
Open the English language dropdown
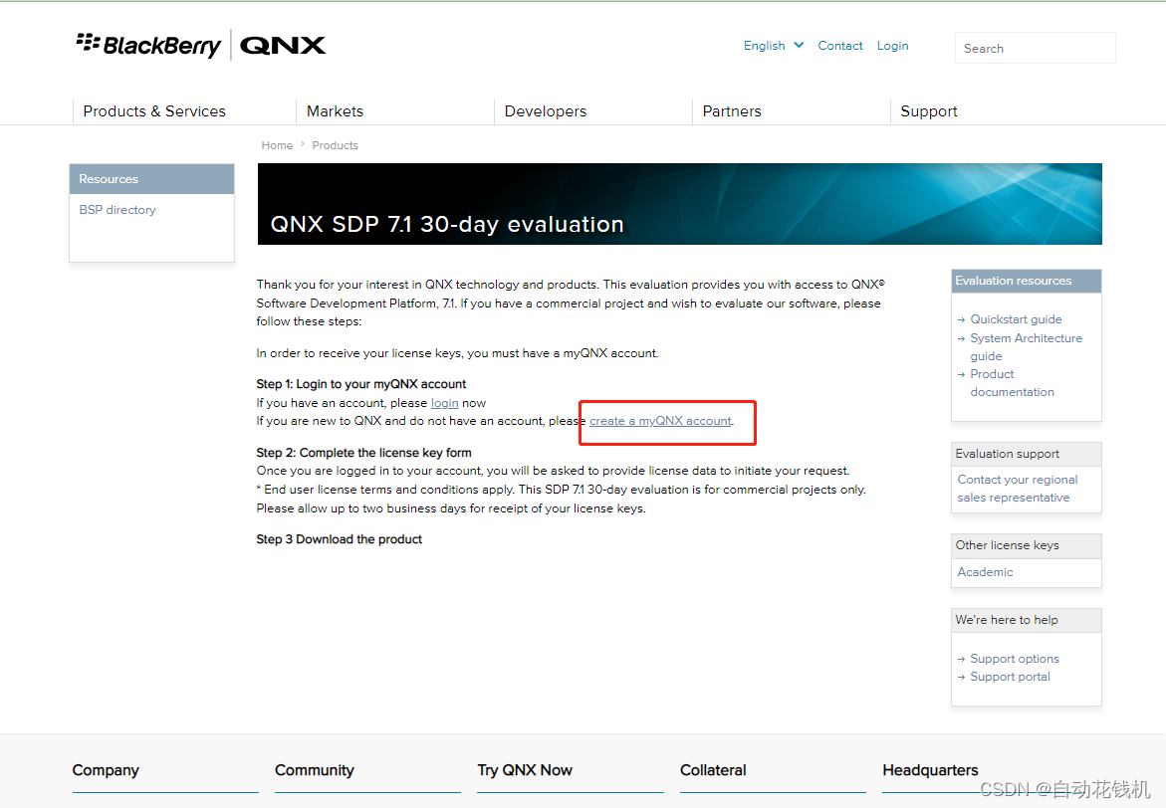[x=773, y=46]
